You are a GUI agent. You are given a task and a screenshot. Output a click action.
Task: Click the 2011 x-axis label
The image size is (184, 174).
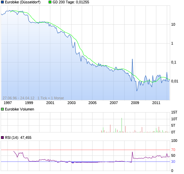[x=156, y=103]
